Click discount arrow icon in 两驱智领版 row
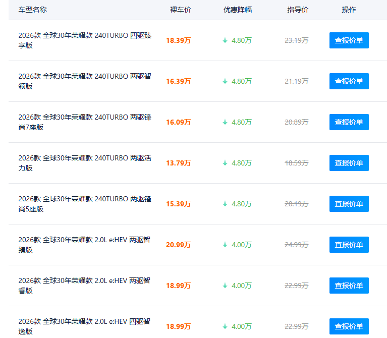Screen dimensions: 387x338 point(225,81)
